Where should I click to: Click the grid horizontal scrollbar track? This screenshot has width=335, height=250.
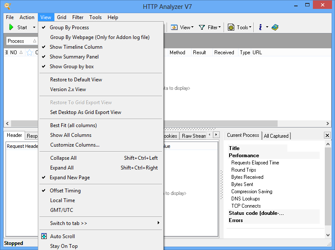tap(301, 123)
